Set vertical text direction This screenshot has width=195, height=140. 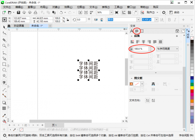pos(153,100)
